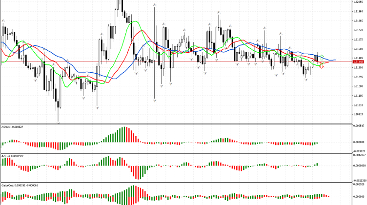
Task: Click the deepest red bar in ACcust histogram
Action: [137, 172]
